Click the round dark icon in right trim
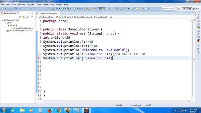Image resolution: width=201 pixels, height=113 pixels. point(198,40)
